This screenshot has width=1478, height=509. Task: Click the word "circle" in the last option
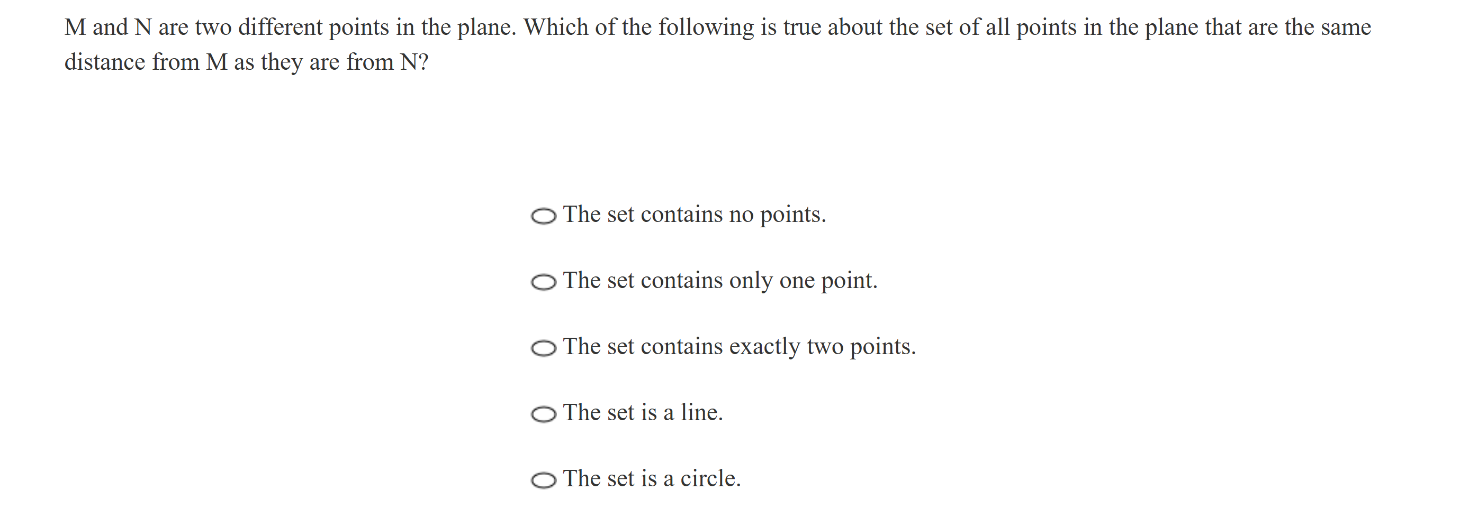pyautogui.click(x=709, y=479)
